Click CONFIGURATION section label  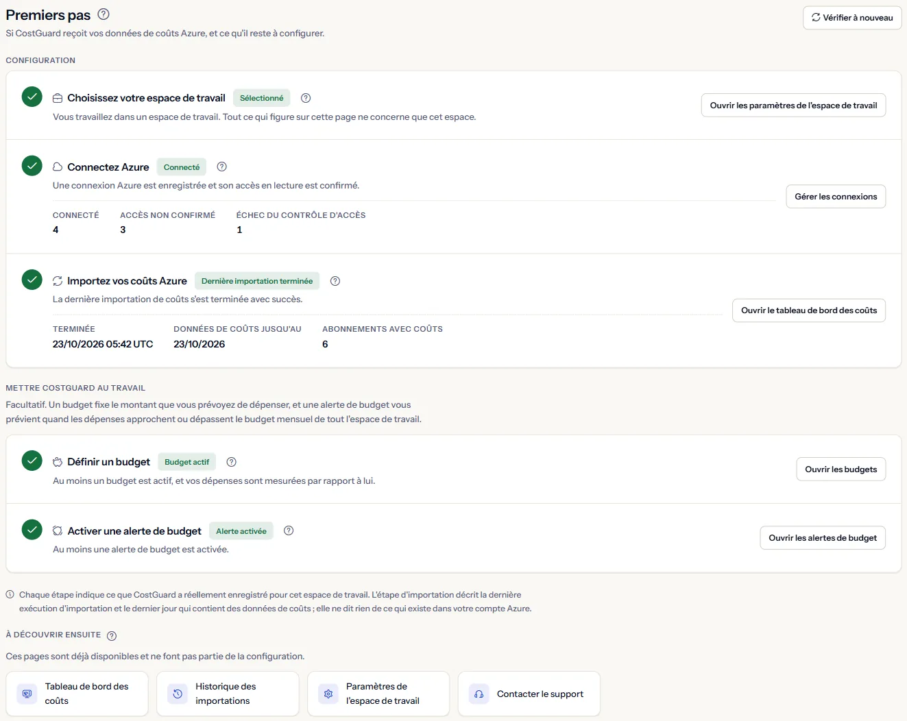[40, 60]
